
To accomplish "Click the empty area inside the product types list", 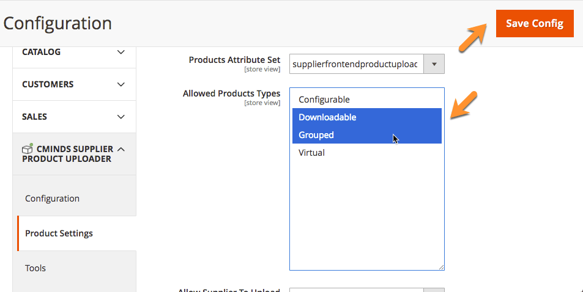I will (366, 214).
